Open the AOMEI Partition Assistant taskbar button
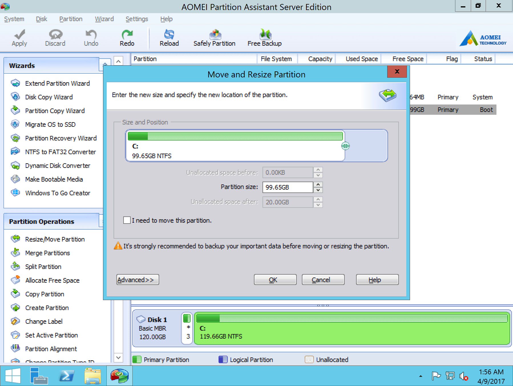513x386 pixels. click(x=120, y=376)
